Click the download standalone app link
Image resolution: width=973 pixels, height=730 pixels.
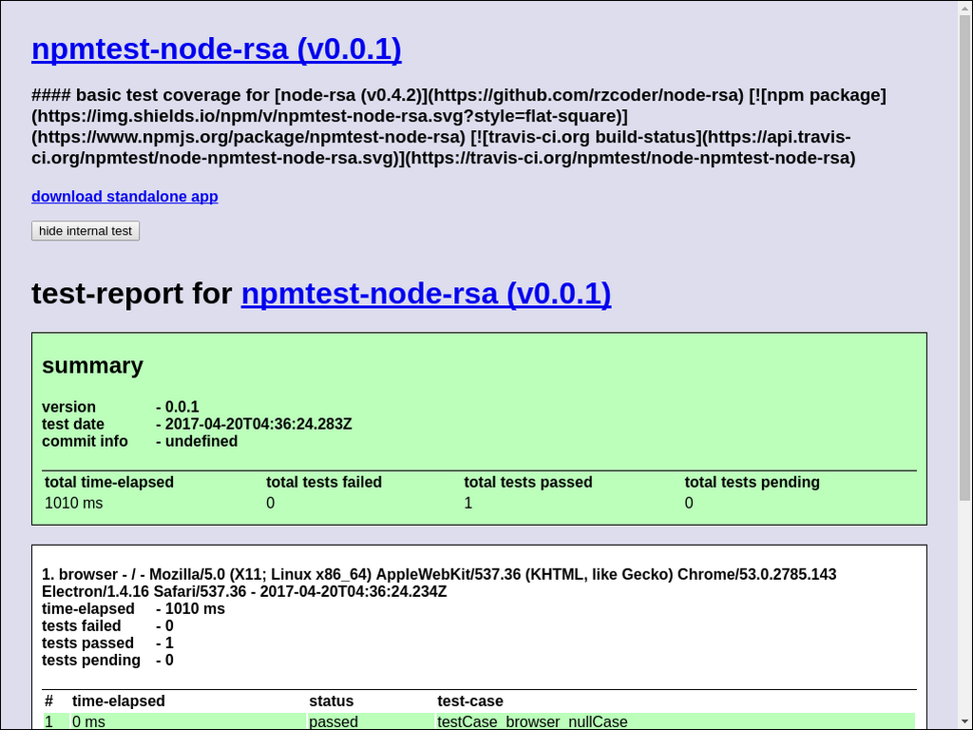124,197
